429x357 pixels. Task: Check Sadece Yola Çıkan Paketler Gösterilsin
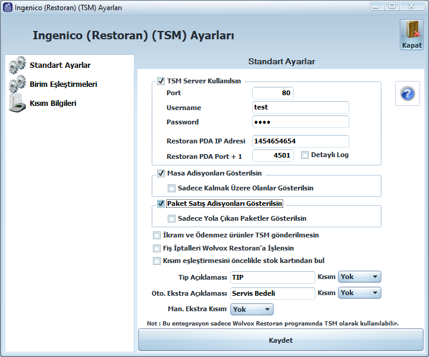coord(172,219)
